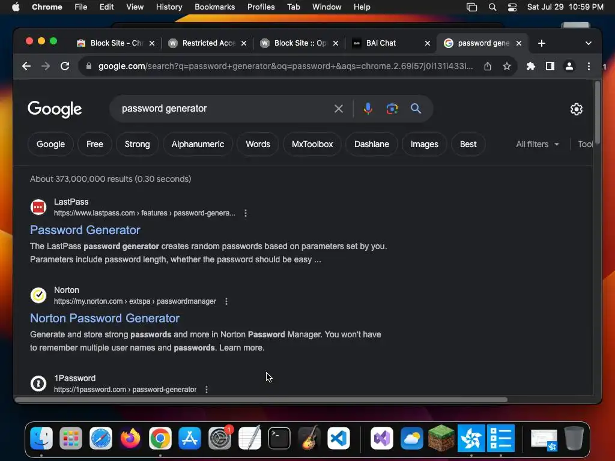
Task: Switch to Restricted Access tab
Action: tap(207, 43)
